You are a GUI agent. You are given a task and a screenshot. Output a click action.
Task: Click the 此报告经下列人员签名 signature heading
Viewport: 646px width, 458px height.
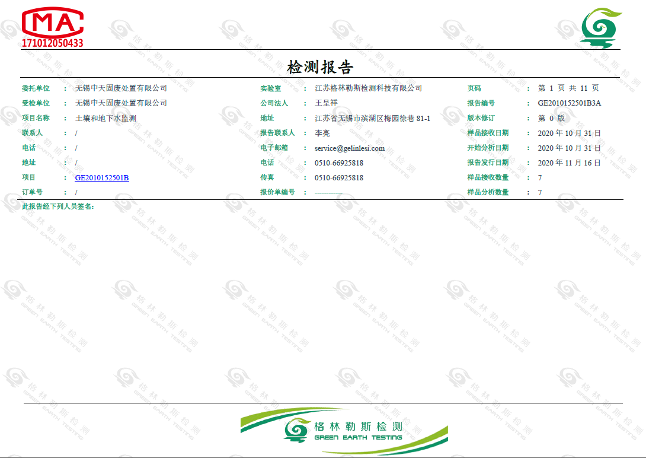pyautogui.click(x=58, y=206)
